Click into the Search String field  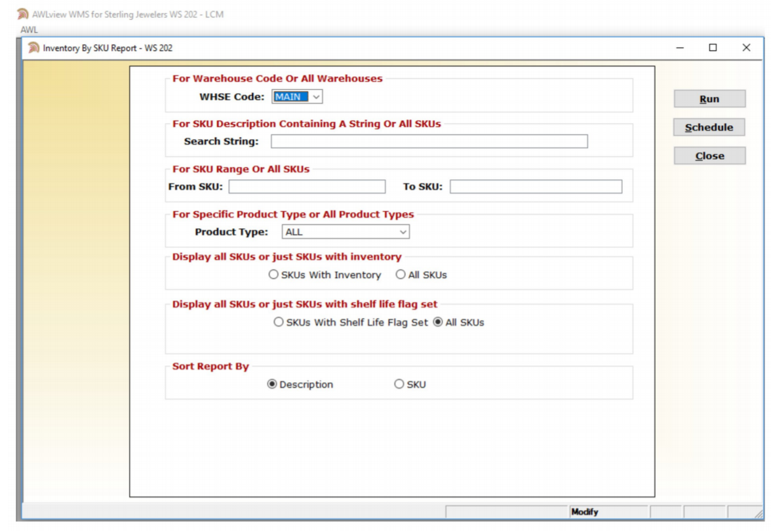click(429, 142)
